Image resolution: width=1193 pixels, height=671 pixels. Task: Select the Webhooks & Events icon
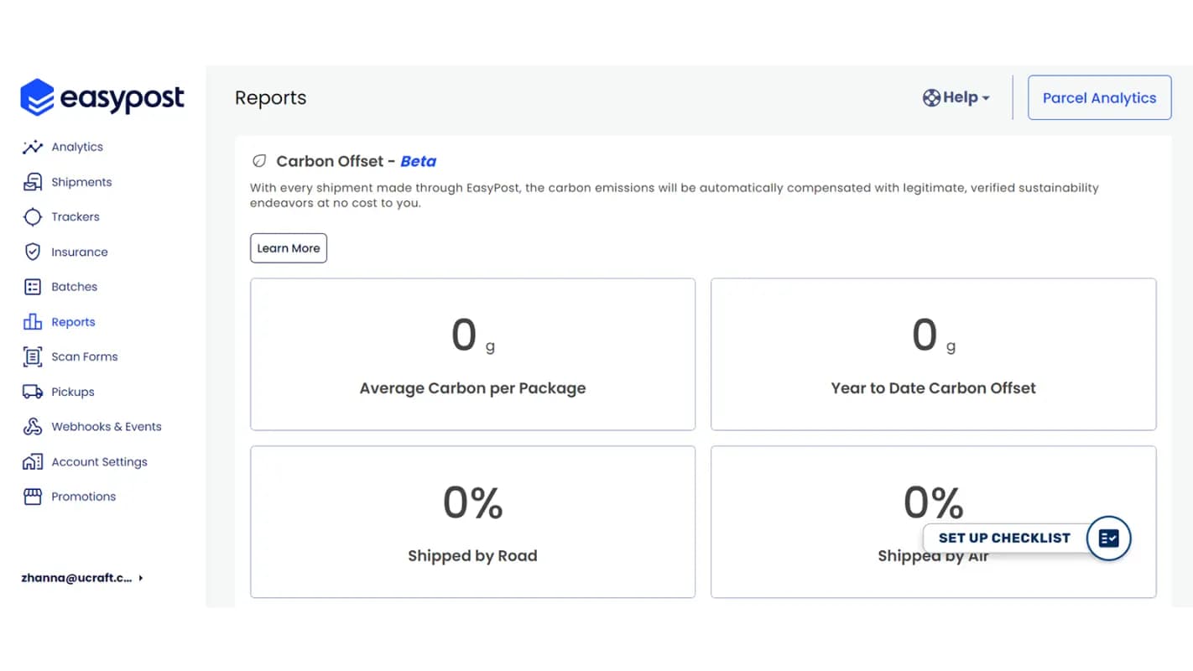tap(33, 427)
